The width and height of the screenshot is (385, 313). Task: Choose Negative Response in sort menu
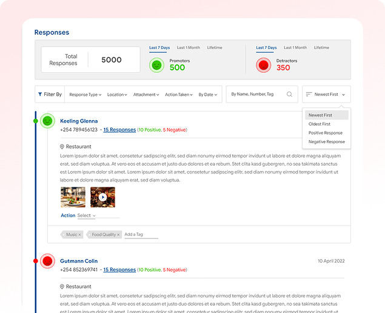coord(327,141)
